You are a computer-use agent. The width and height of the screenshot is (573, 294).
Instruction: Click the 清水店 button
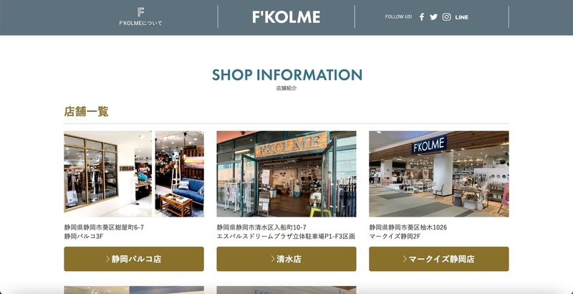click(286, 259)
